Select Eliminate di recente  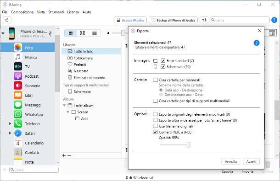(x=91, y=78)
